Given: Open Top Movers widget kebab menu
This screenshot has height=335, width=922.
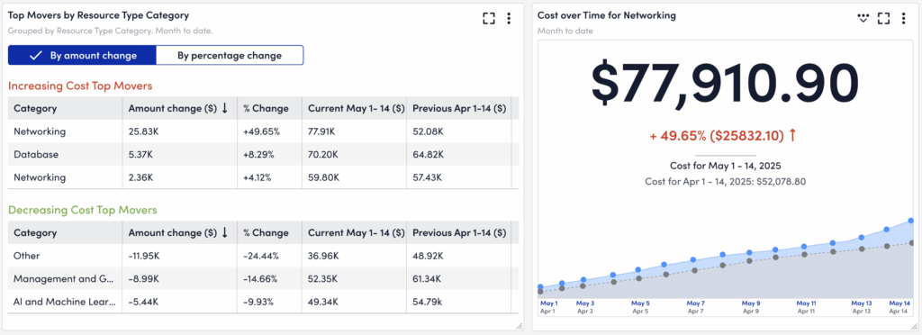Looking at the screenshot, I should pos(509,18).
